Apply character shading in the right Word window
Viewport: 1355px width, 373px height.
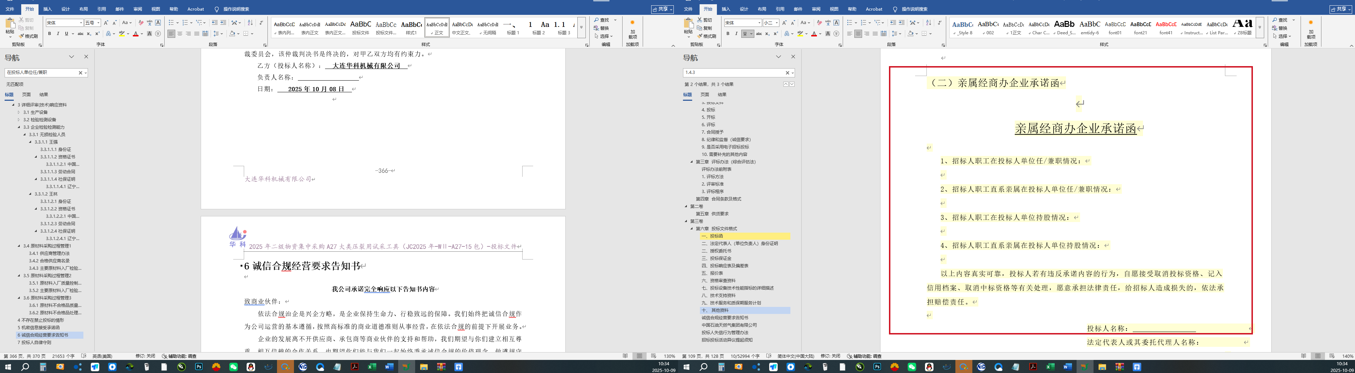tap(828, 34)
